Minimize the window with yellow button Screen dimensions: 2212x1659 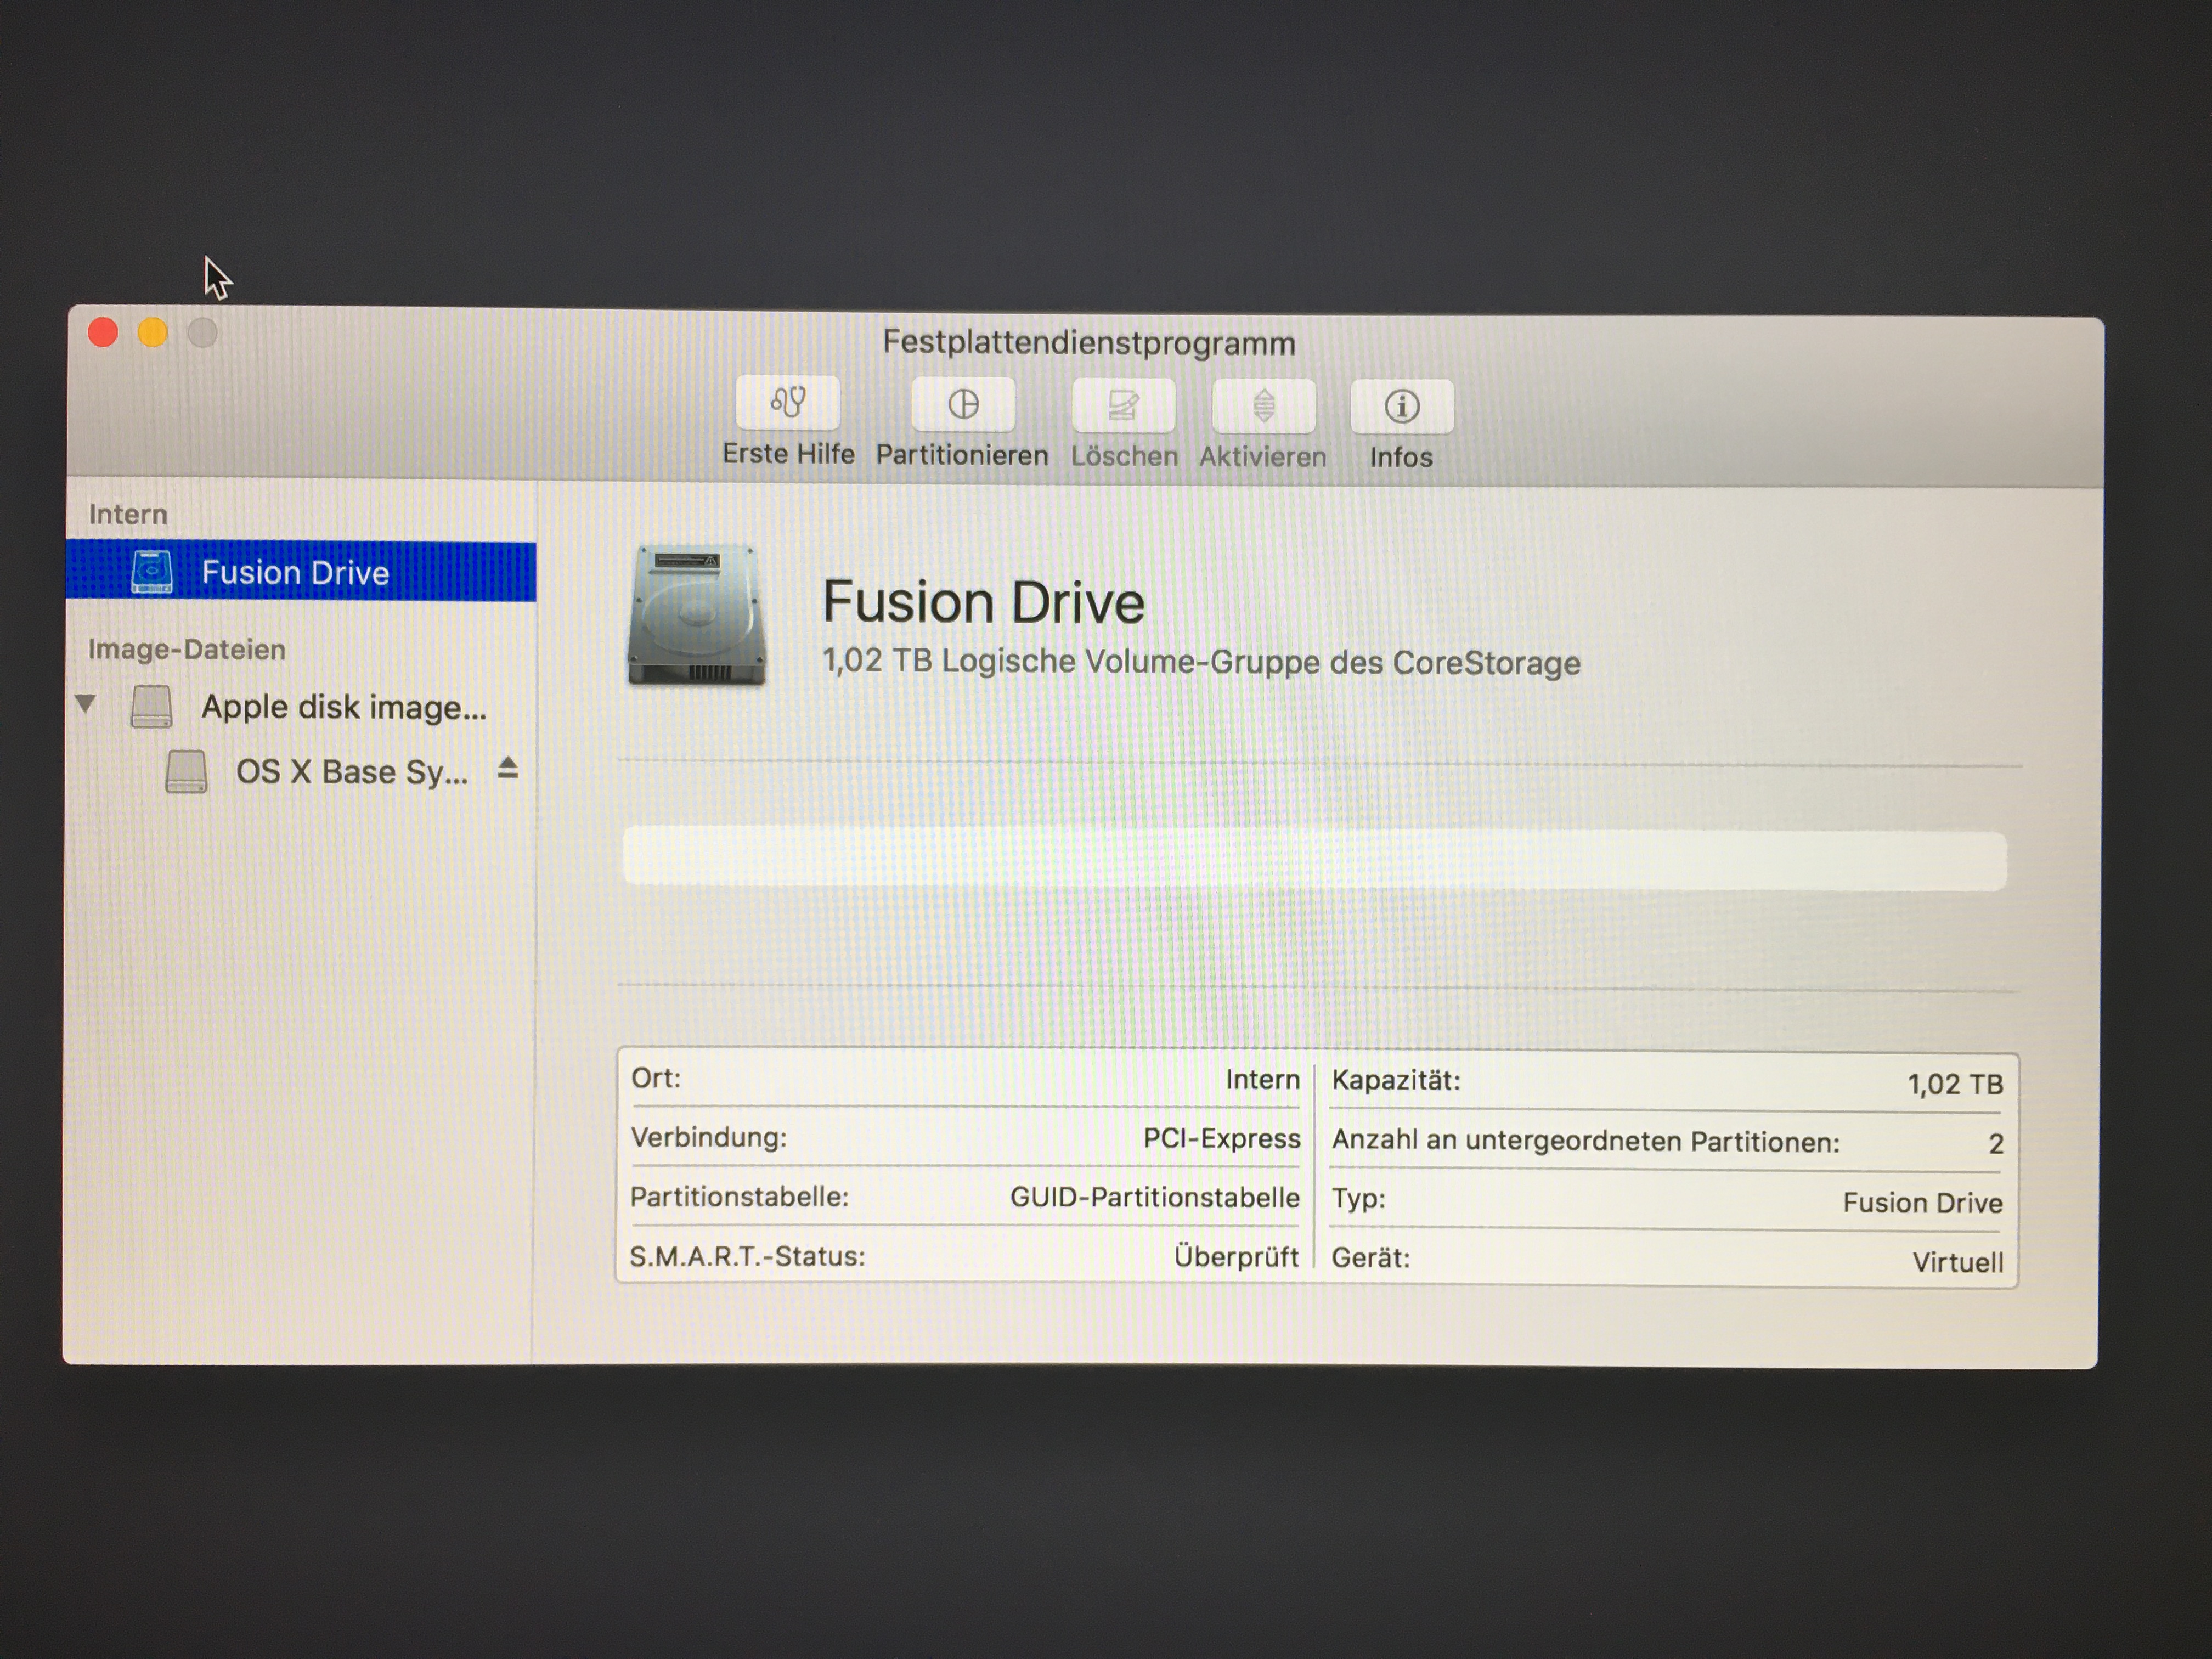[152, 332]
